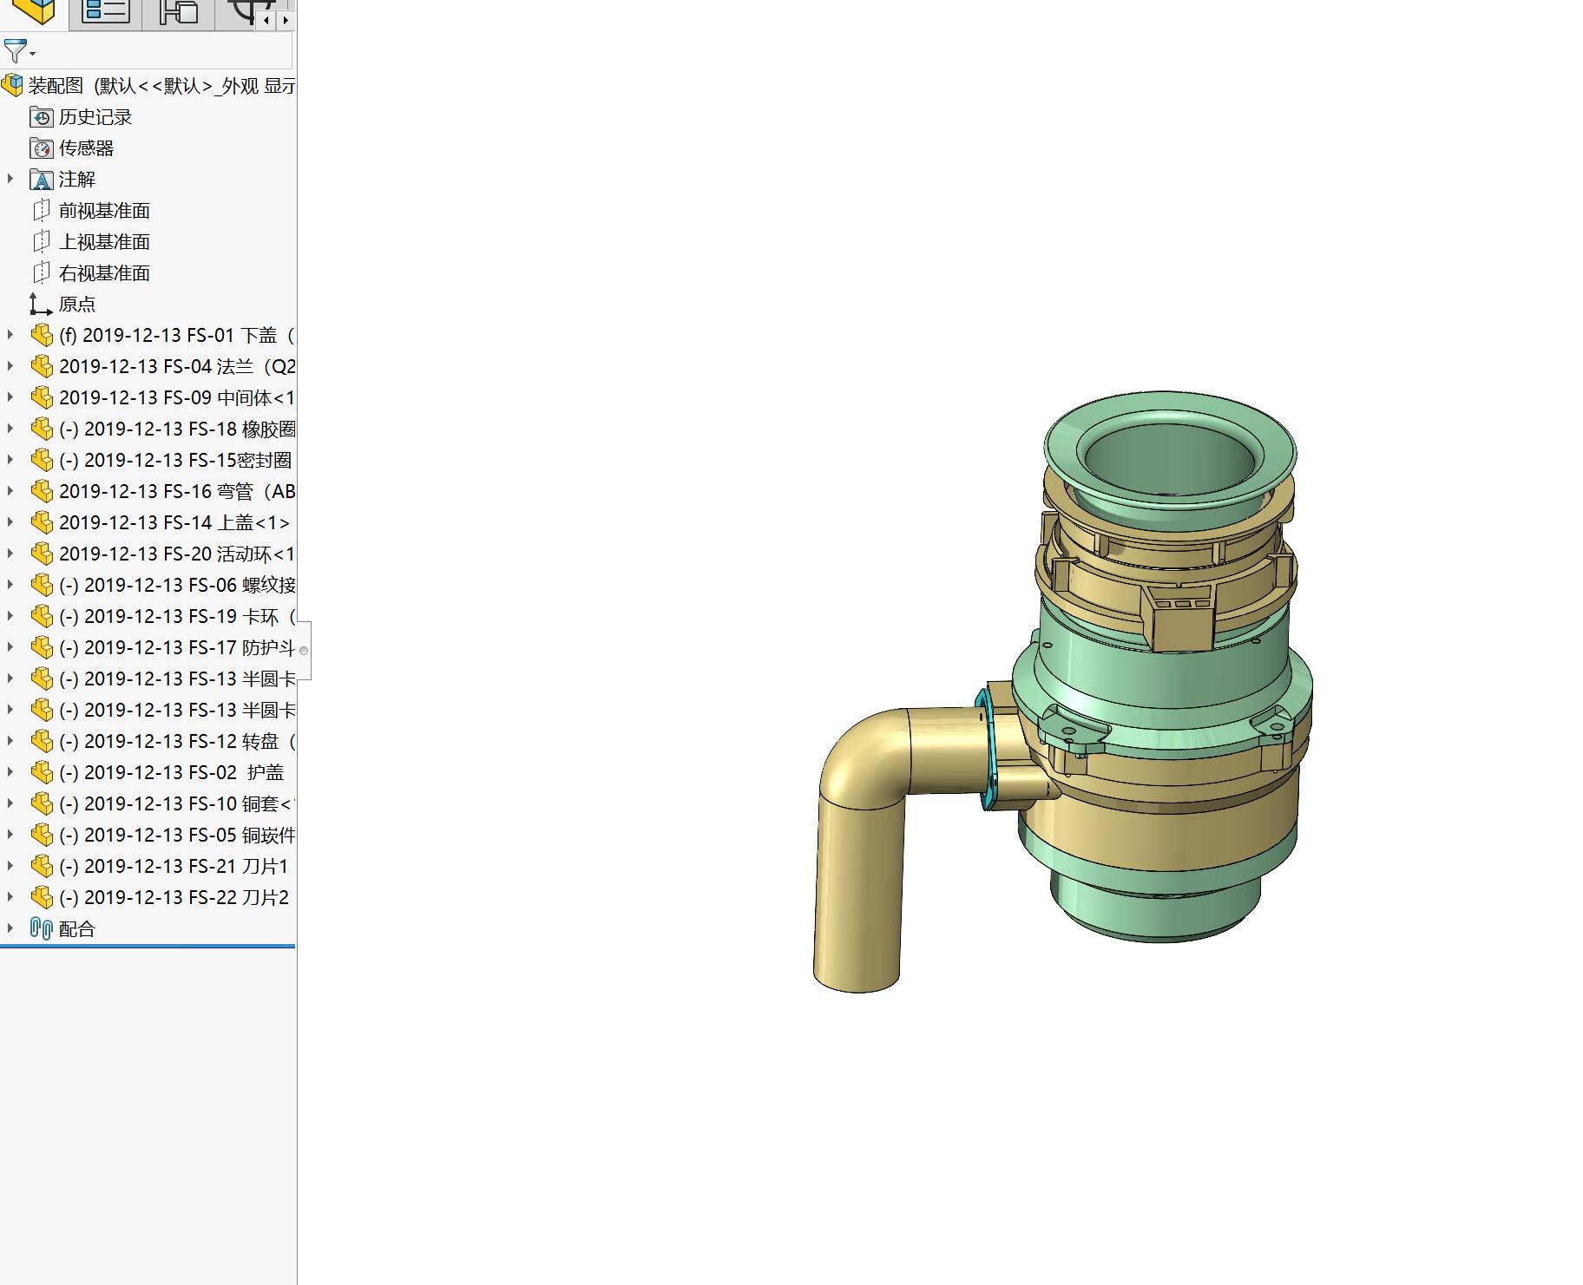This screenshot has height=1285, width=1583.
Task: Switch to the FeatureManager design tree tab
Action: [x=34, y=13]
